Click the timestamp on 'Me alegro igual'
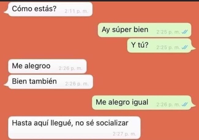Screen dimensions: 199x140 pyautogui.click(x=168, y=104)
